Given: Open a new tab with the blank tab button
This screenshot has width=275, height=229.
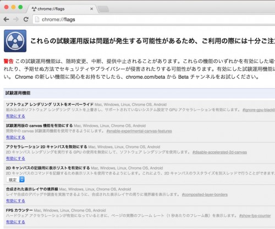Looking at the screenshot, I should point(103,9).
